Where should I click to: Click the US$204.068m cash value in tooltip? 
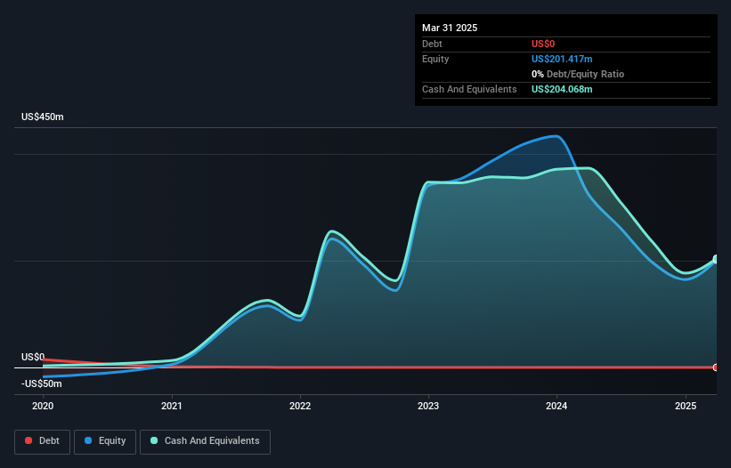pyautogui.click(x=562, y=89)
